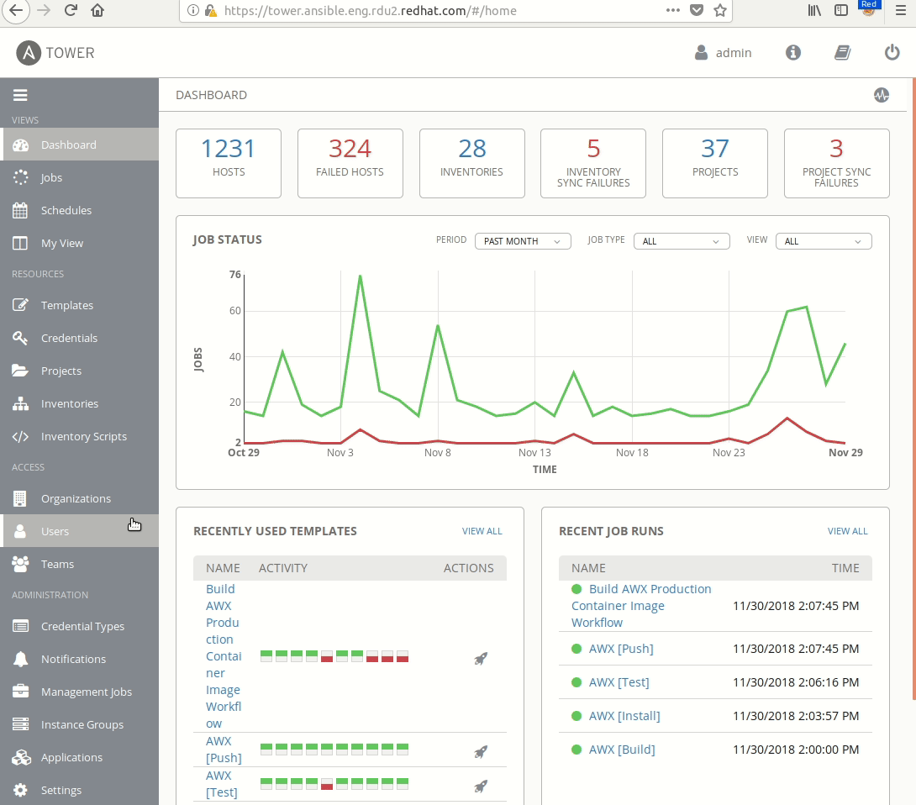Bookmark this page with the star icon
This screenshot has height=805, width=916.
point(720,11)
